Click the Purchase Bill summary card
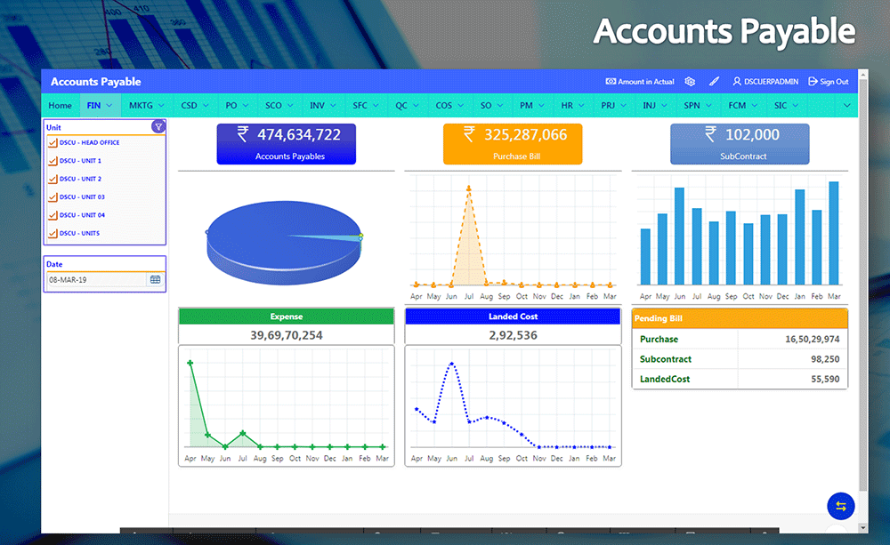 click(513, 143)
